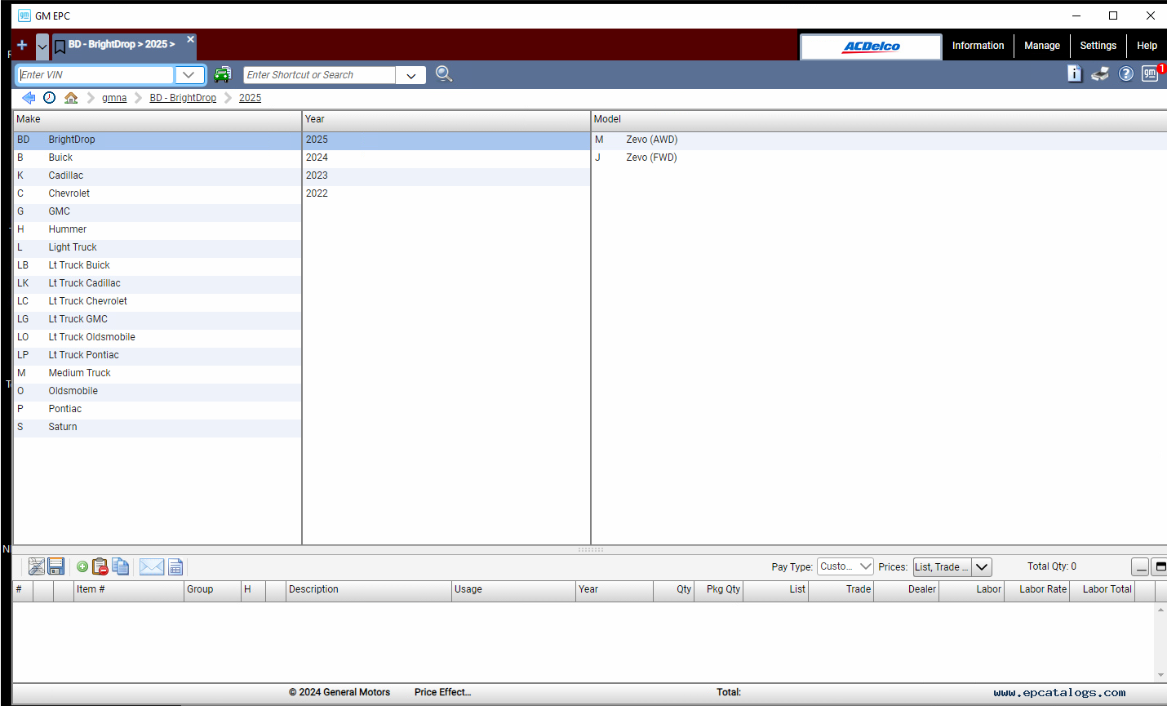This screenshot has width=1167, height=706.
Task: Go back using the blue arrow icon
Action: click(29, 98)
